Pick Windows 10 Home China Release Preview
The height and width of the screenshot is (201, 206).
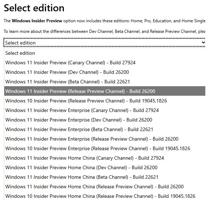coord(105,196)
